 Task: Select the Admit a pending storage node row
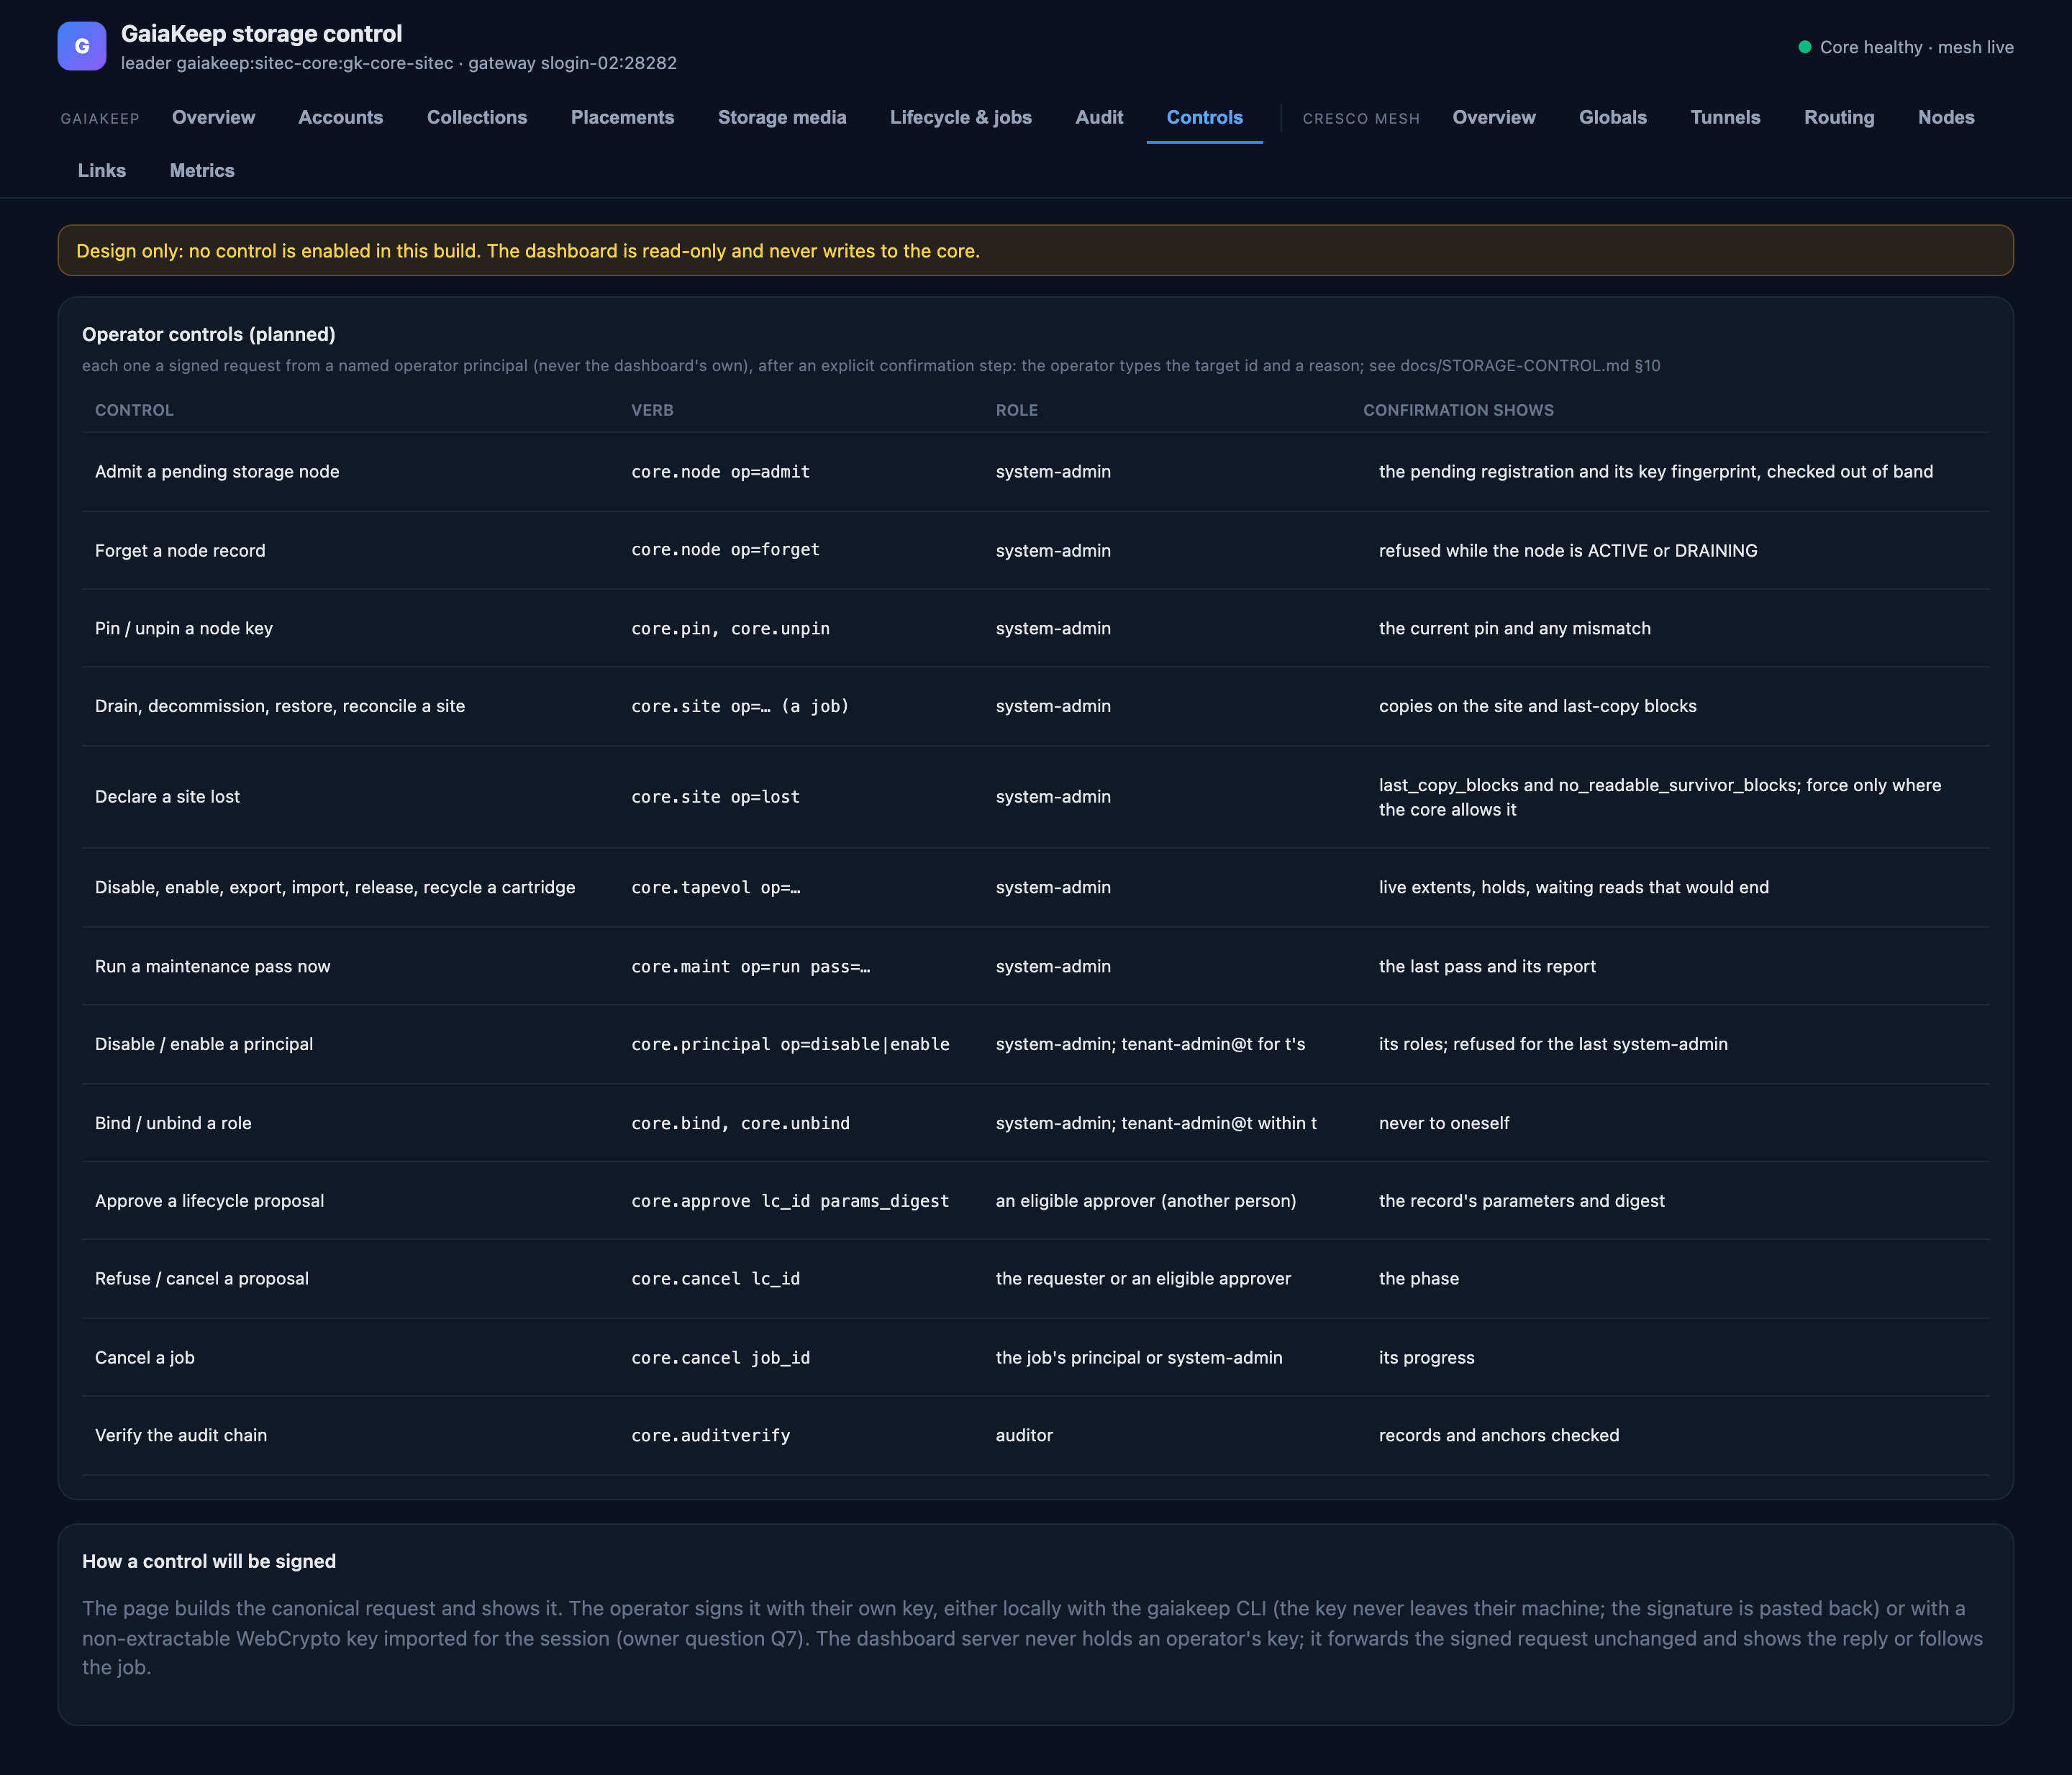[1035, 472]
